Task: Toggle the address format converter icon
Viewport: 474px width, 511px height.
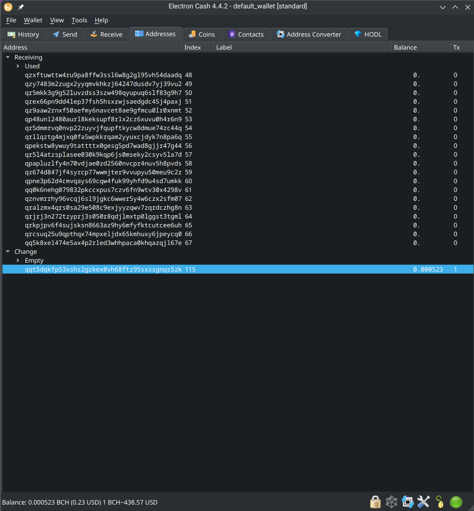Action: click(x=408, y=502)
